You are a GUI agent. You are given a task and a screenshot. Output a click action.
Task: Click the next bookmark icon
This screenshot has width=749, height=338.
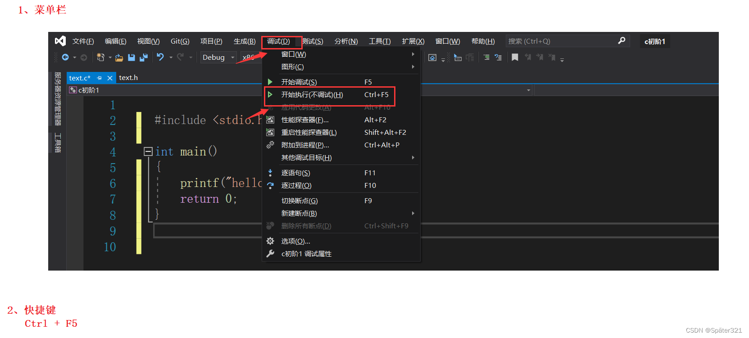(540, 57)
